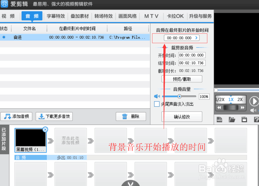Viewport: 259px width, 186px height.
Task: Click the fast-forward double-arrow button
Action: (x=243, y=108)
